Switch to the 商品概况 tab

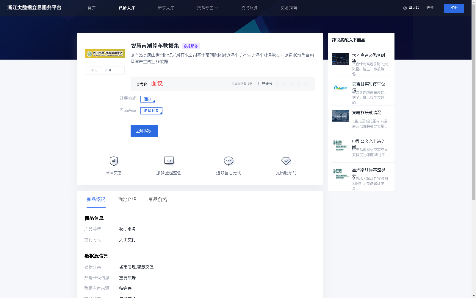96,199
